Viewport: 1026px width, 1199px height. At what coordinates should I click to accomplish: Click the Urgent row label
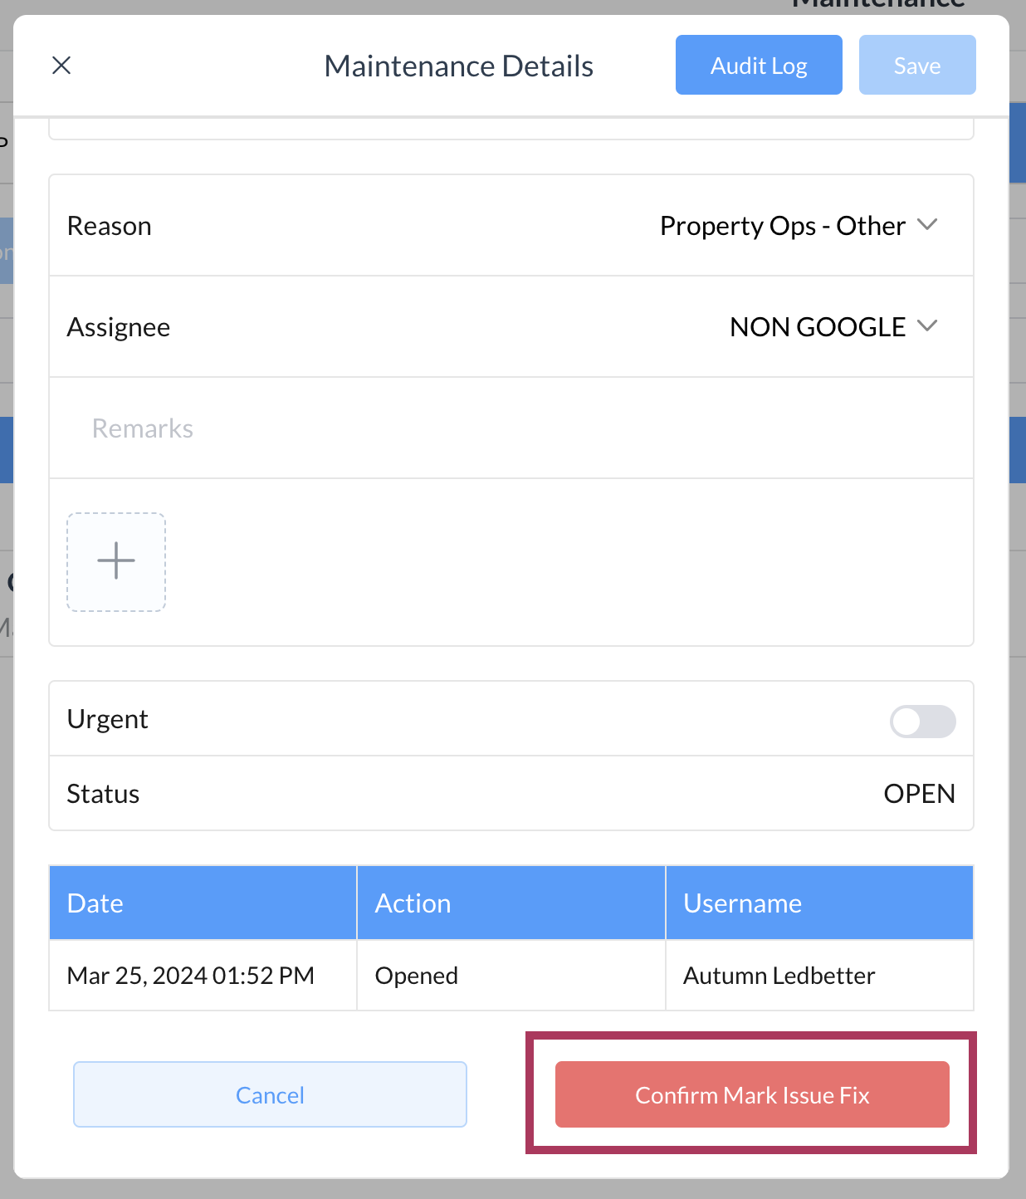[x=108, y=719]
